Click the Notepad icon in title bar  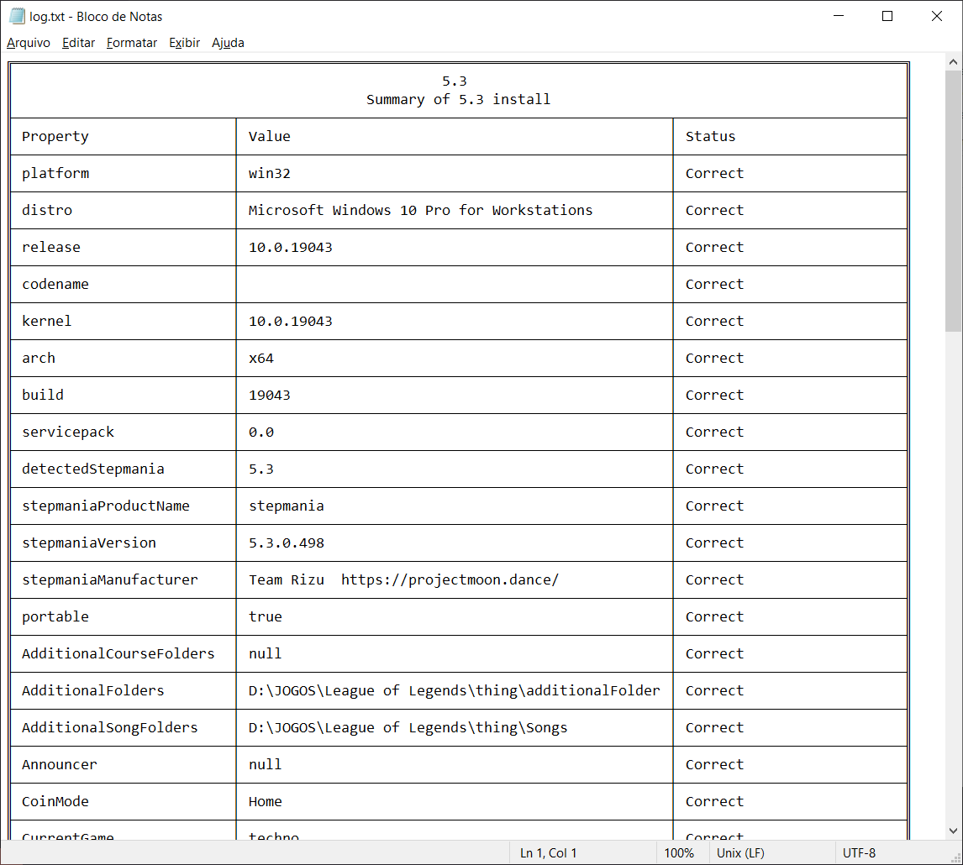pos(17,16)
